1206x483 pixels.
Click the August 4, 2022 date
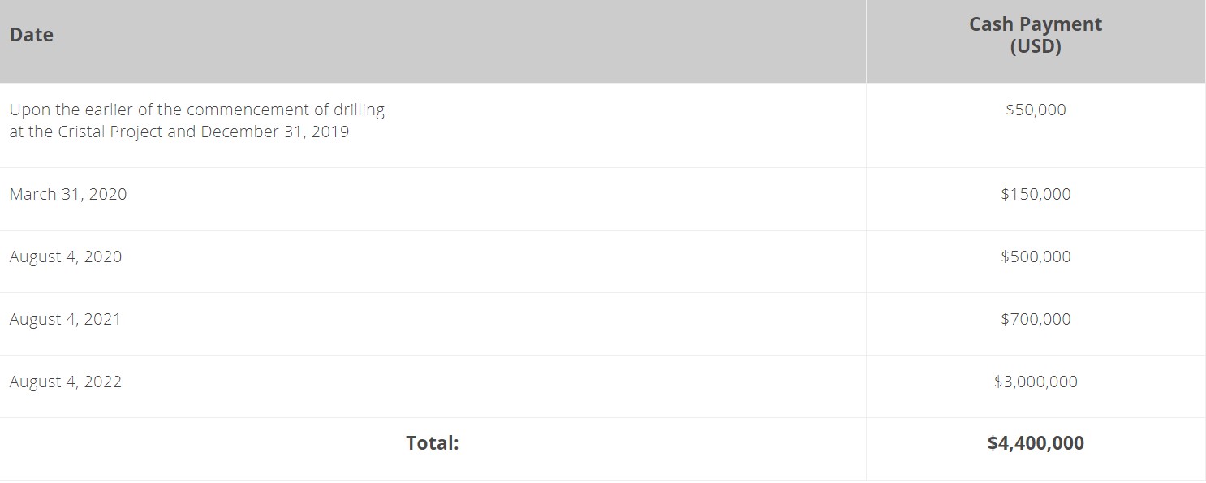pyautogui.click(x=66, y=382)
